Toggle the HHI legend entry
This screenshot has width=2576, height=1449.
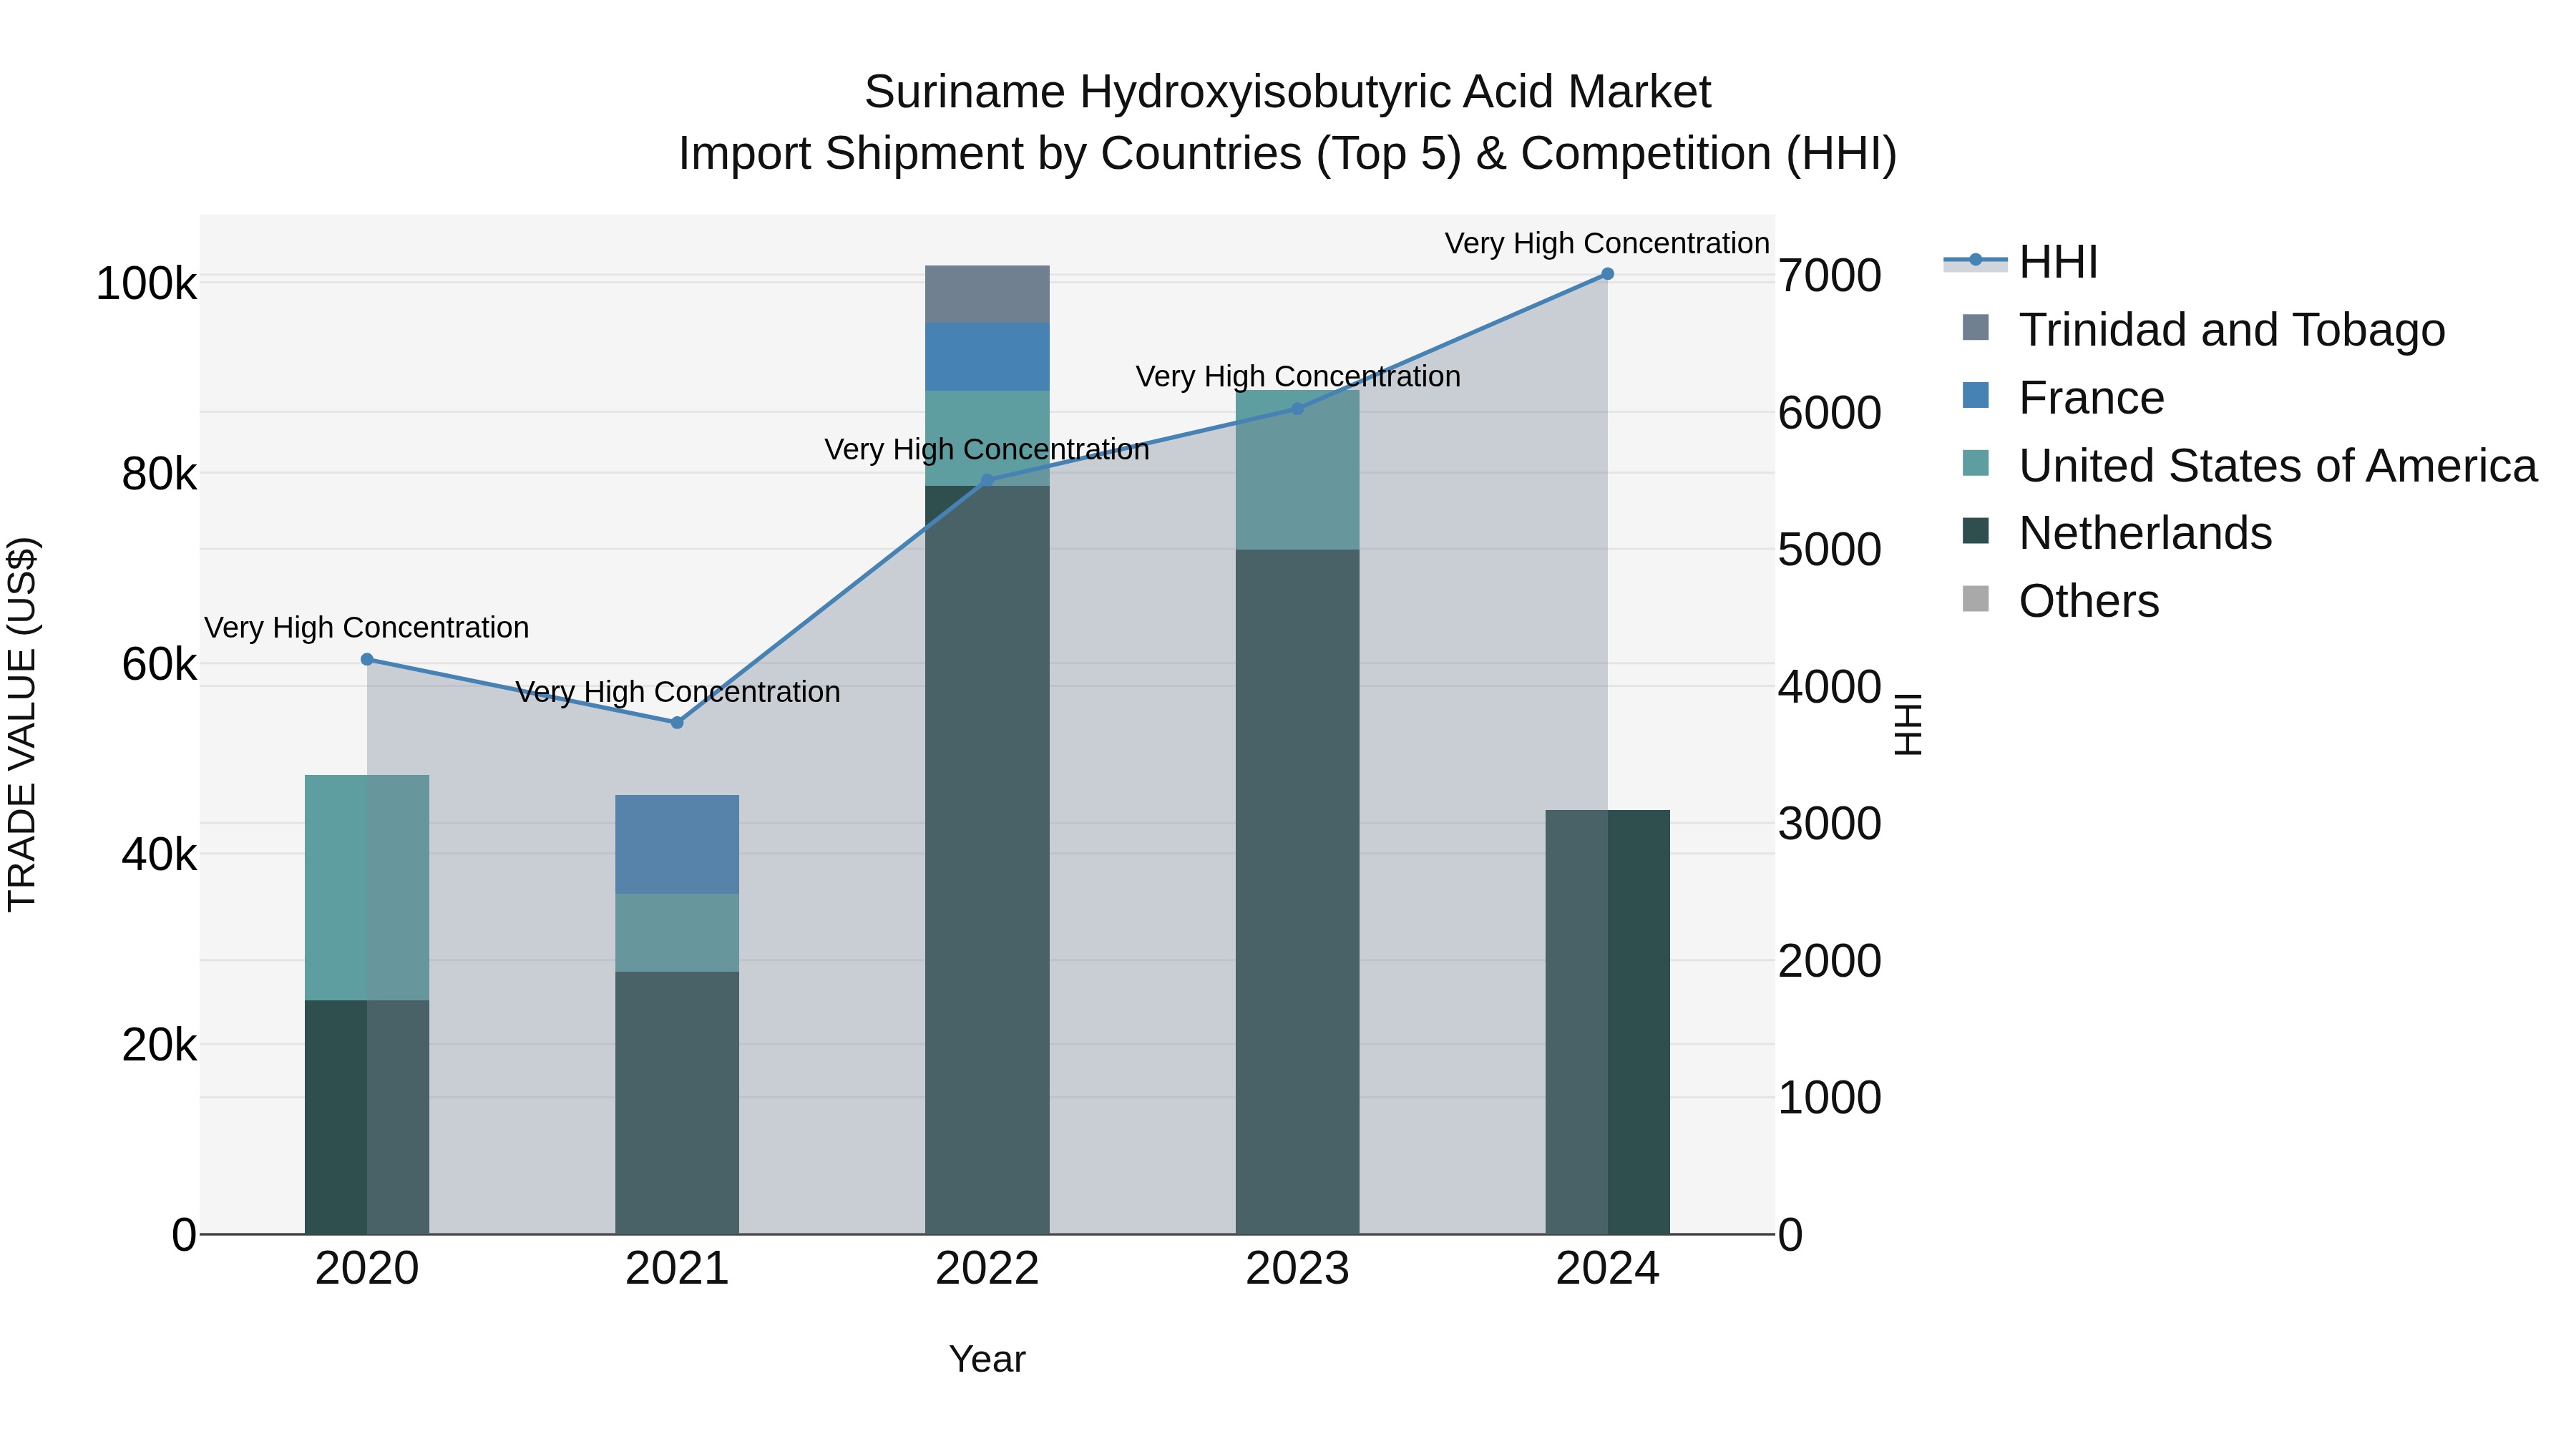pyautogui.click(x=2020, y=262)
